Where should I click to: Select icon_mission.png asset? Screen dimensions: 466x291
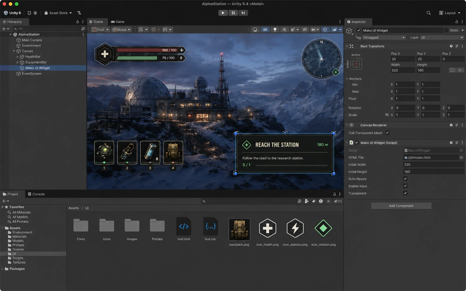click(x=323, y=232)
